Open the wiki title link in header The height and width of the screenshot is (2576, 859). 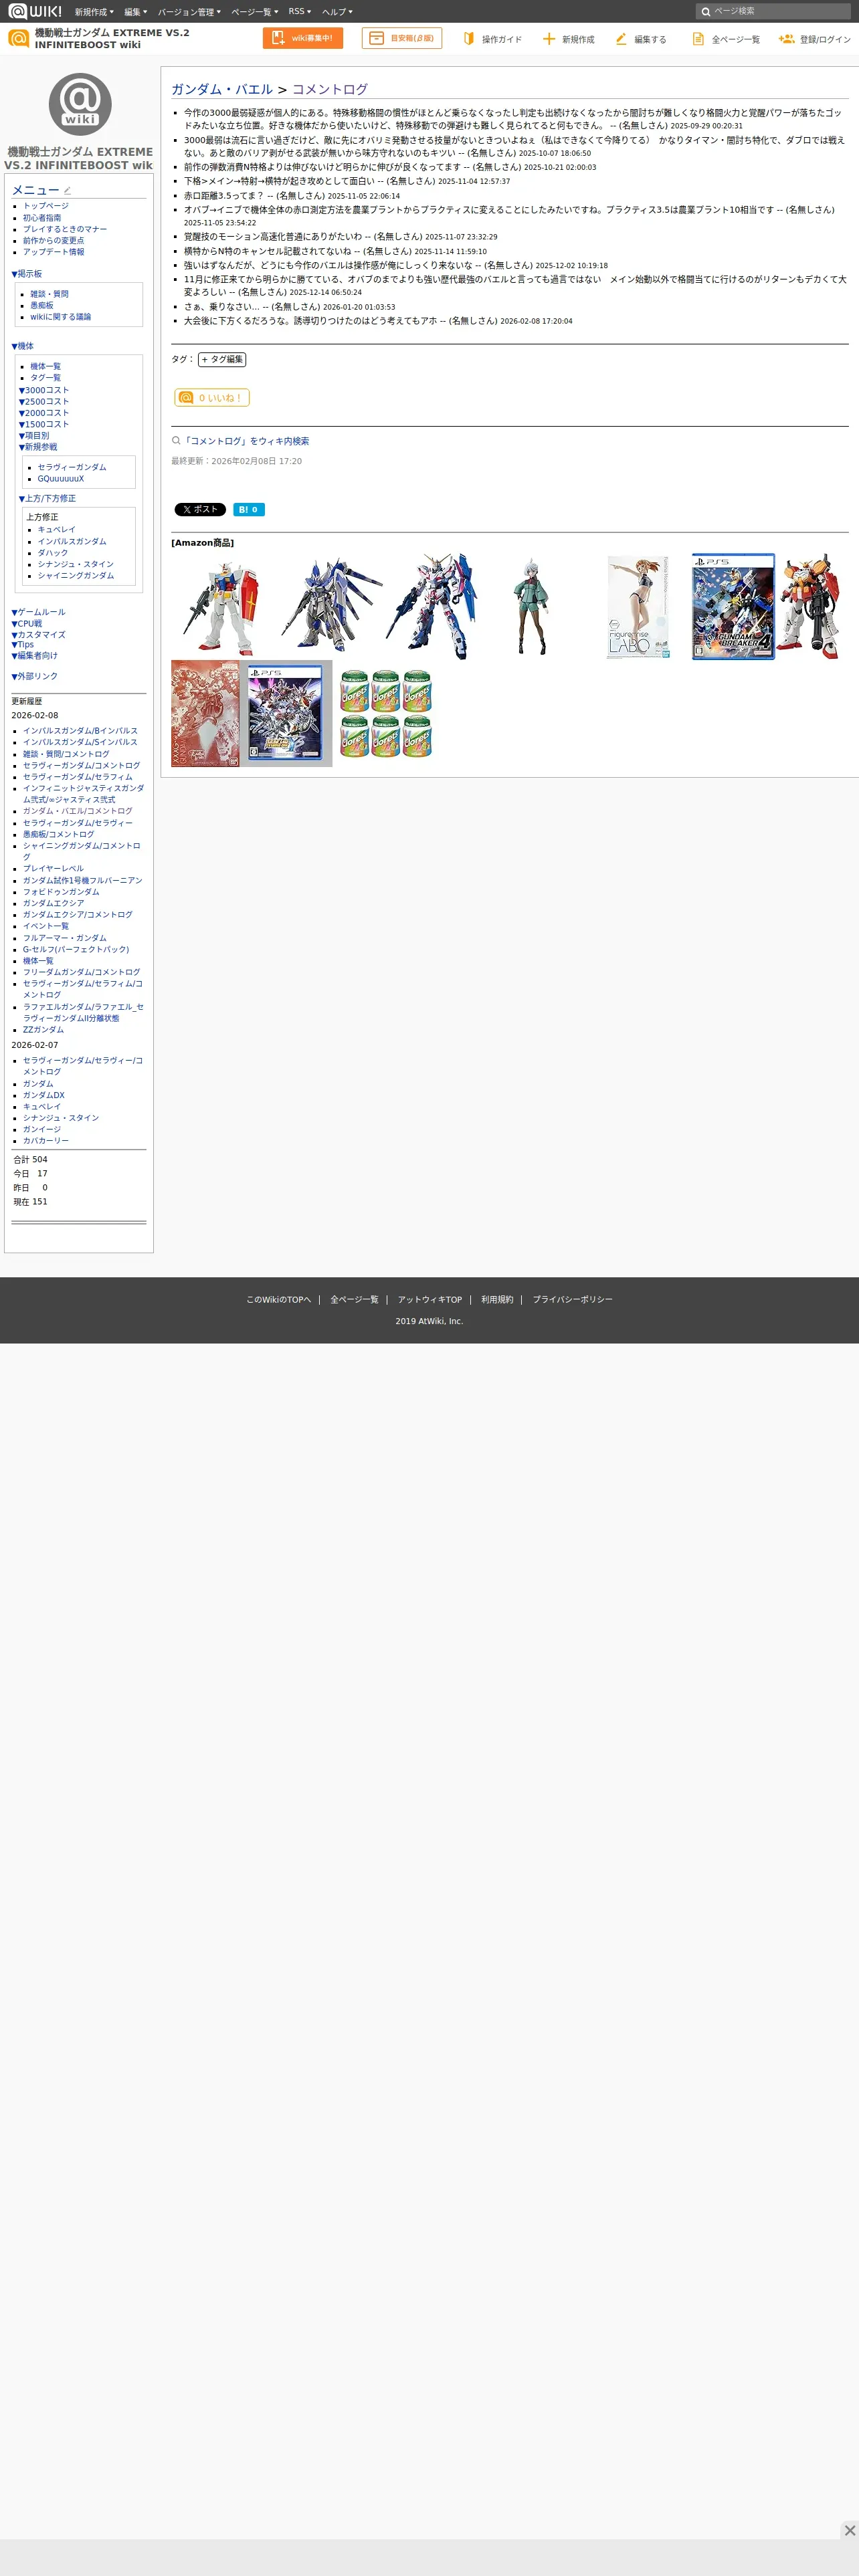(x=112, y=38)
